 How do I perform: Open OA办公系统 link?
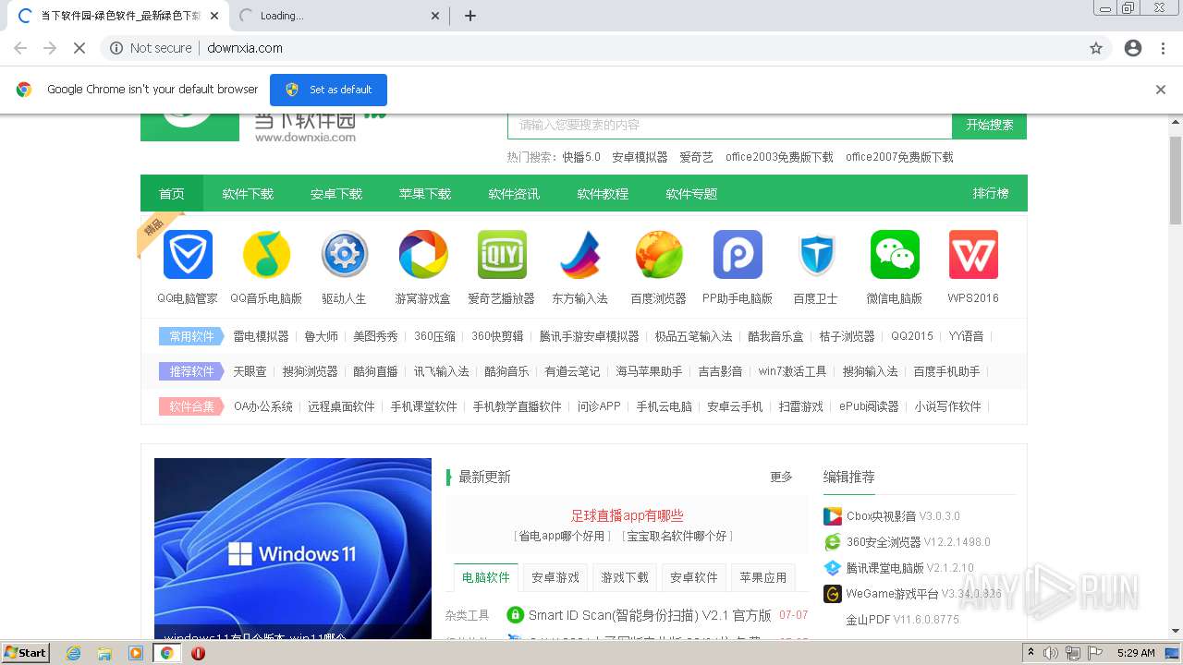pyautogui.click(x=263, y=406)
